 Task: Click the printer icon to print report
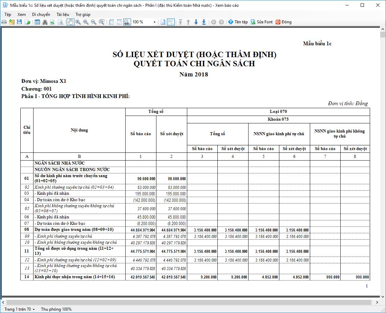[4, 22]
